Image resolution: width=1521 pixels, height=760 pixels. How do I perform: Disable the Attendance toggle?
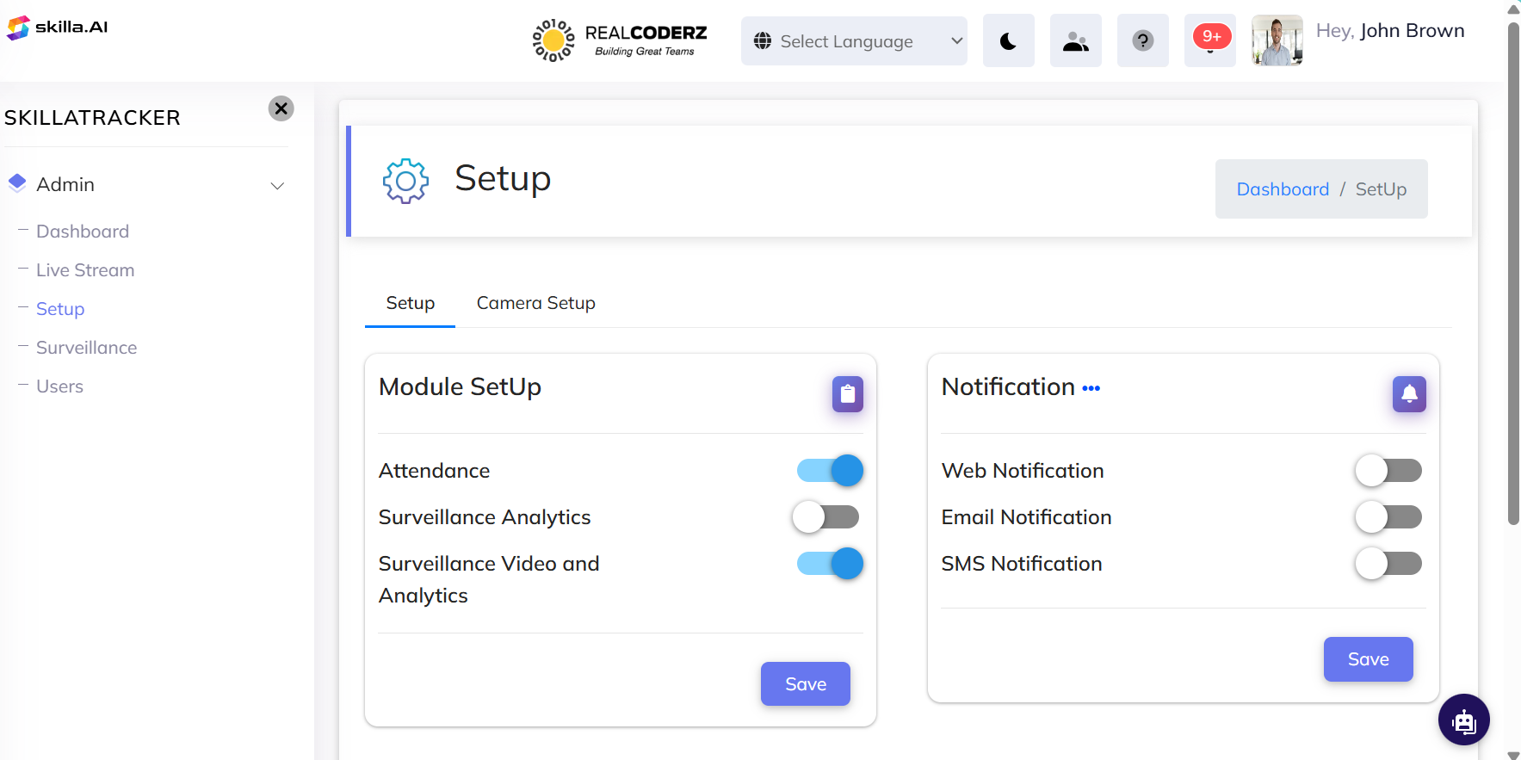tap(830, 471)
